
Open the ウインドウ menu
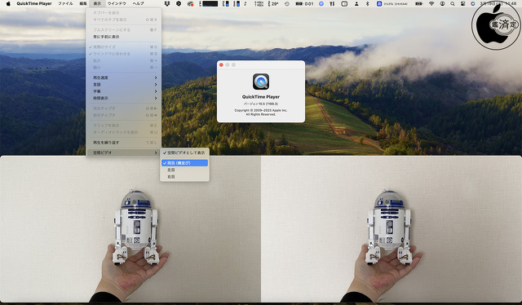pyautogui.click(x=117, y=3)
